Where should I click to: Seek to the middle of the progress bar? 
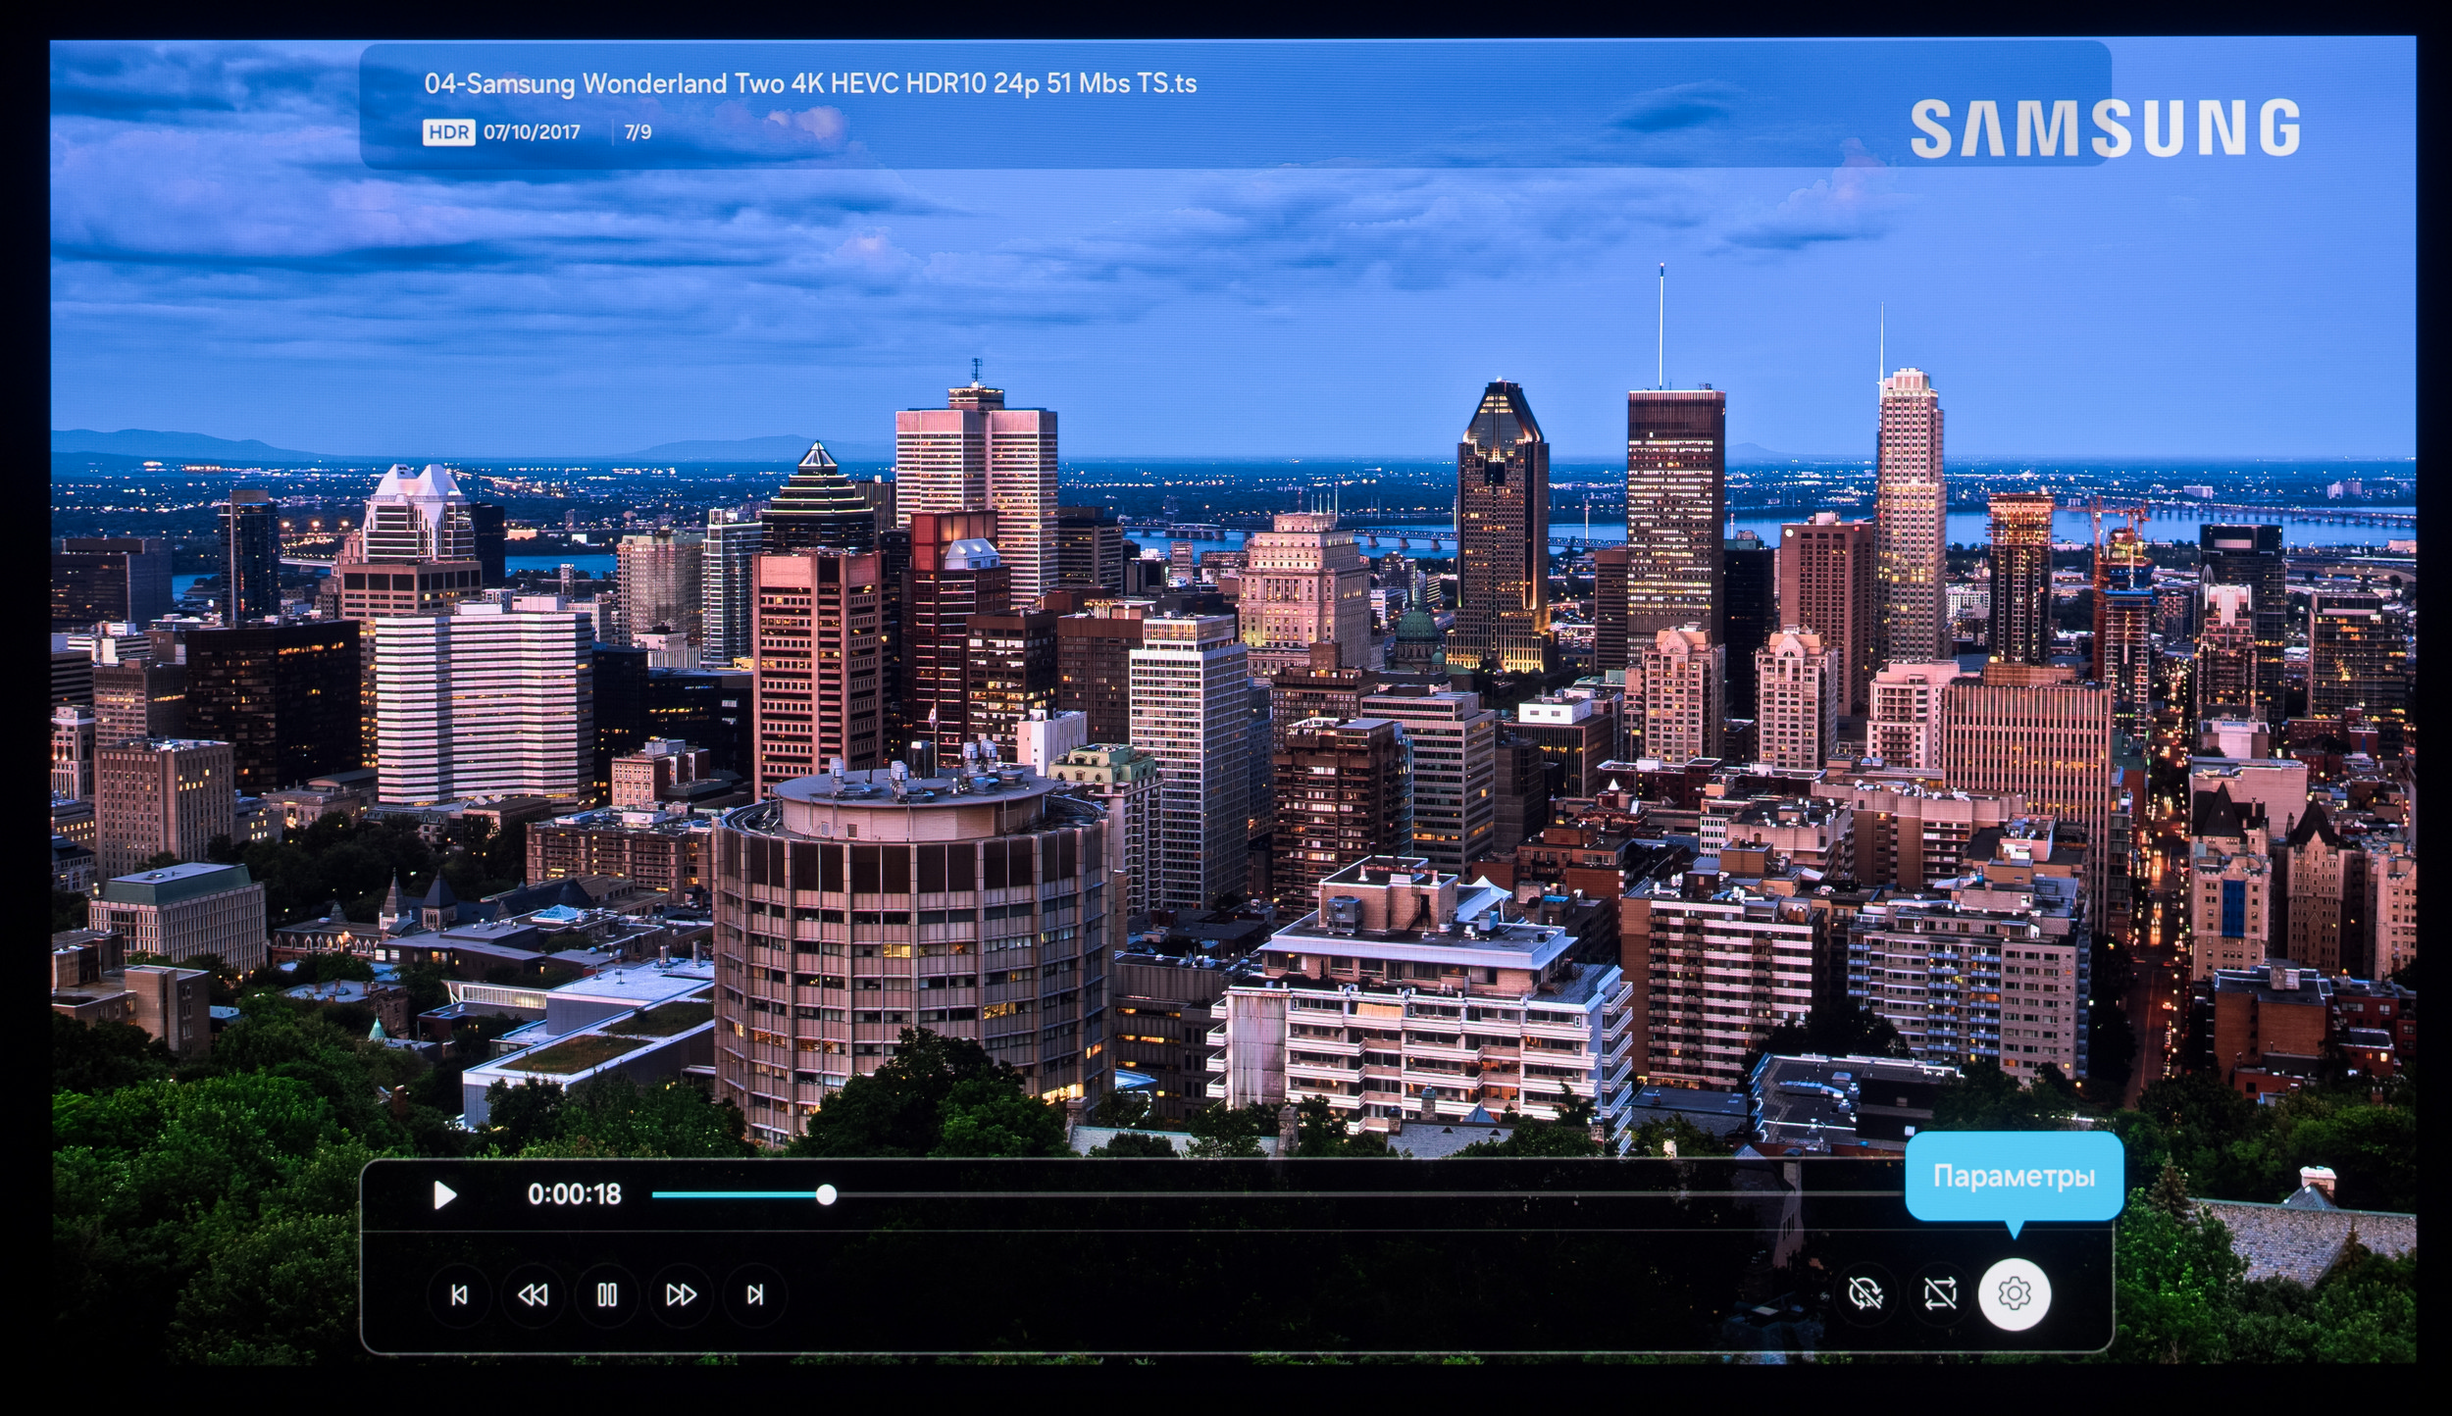click(x=1285, y=1194)
